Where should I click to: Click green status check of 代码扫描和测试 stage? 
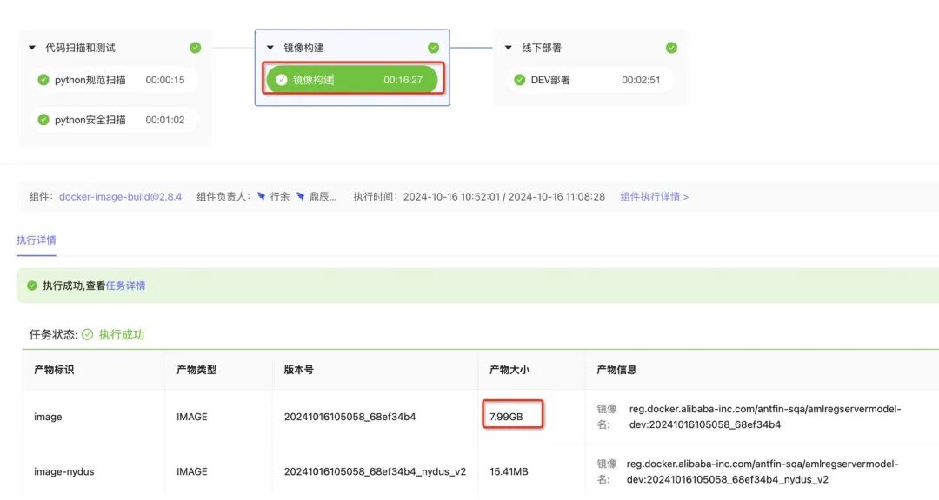pos(196,48)
